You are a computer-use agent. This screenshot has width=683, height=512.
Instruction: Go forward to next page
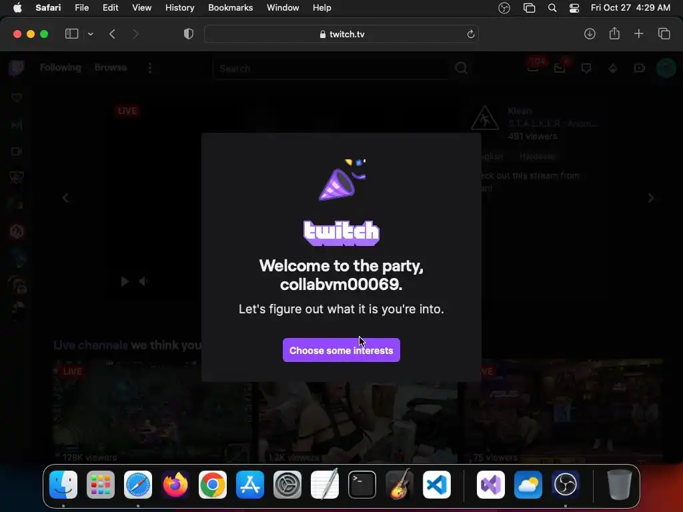coord(135,34)
